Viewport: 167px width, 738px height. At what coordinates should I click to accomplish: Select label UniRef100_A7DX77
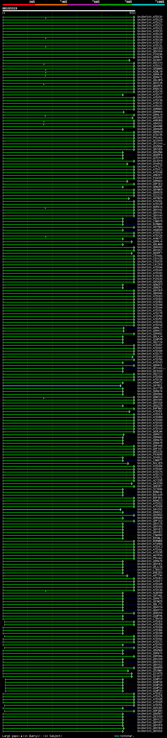(x=150, y=95)
